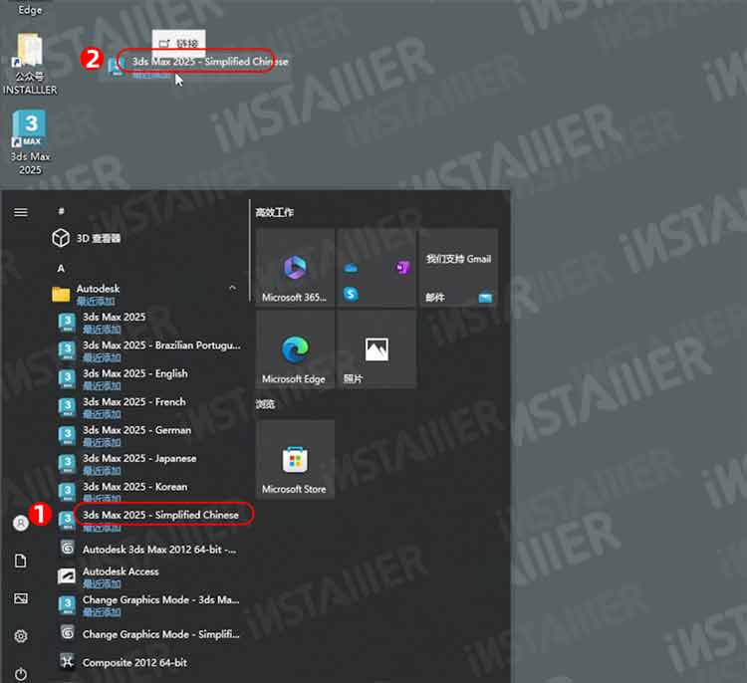
Task: Click the OneNote icon in the tile group
Action: 403,268
